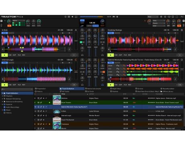Open the Native Instruments logo menu

click(x=182, y=17)
